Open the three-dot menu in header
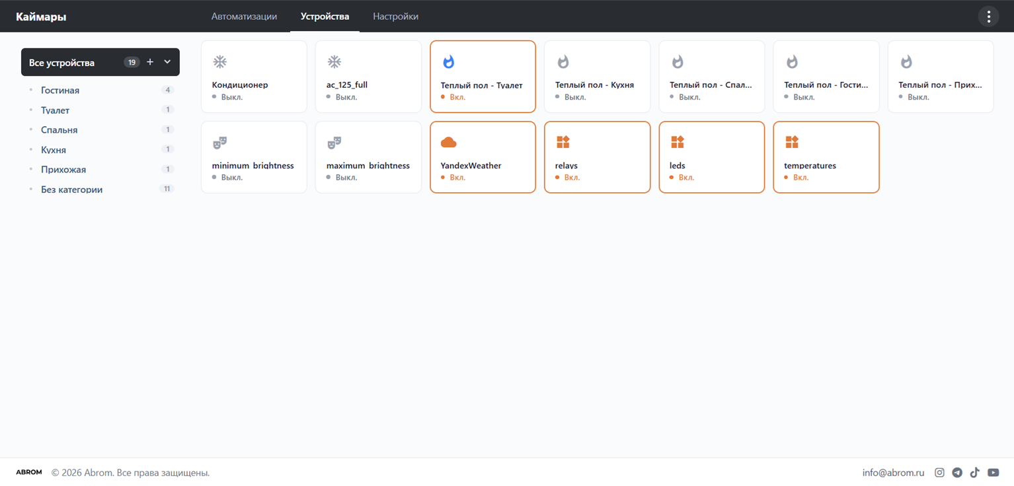Viewport: 1014px width, 486px height. point(988,17)
